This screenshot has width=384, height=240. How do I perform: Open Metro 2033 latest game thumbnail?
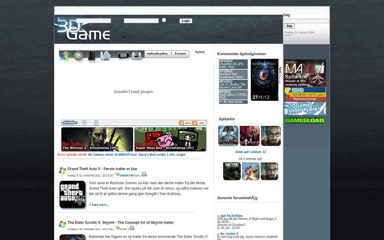[232, 171]
